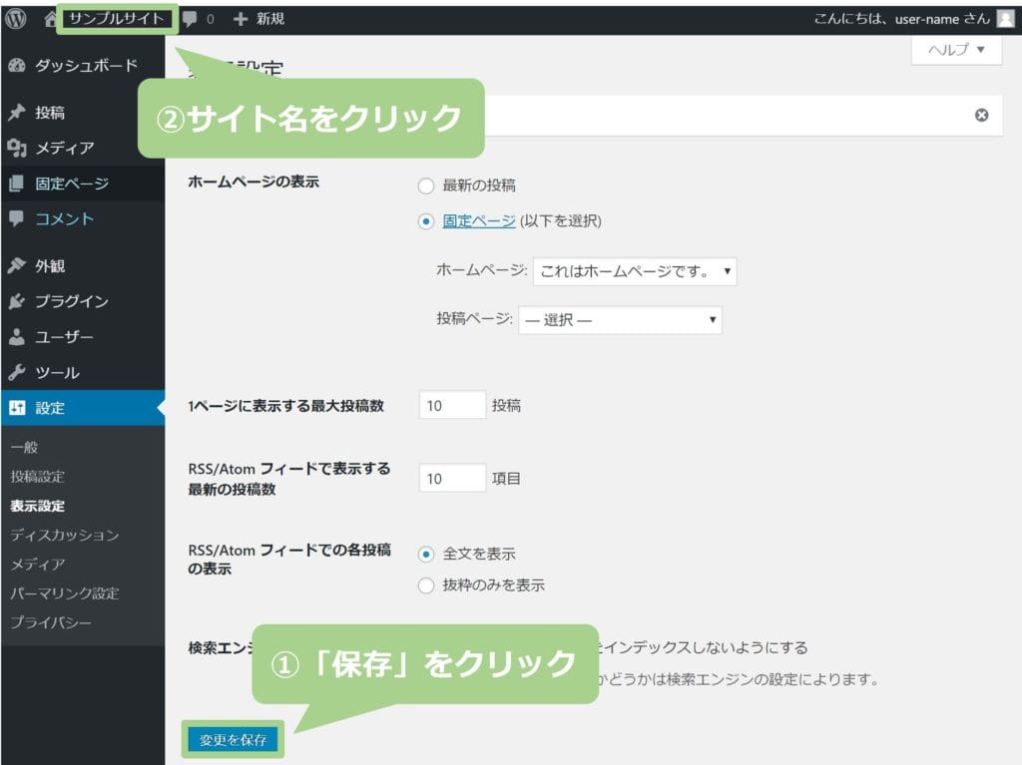This screenshot has height=765, width=1022.
Task: Select 全文を表示 radio option
Action: (x=426, y=554)
